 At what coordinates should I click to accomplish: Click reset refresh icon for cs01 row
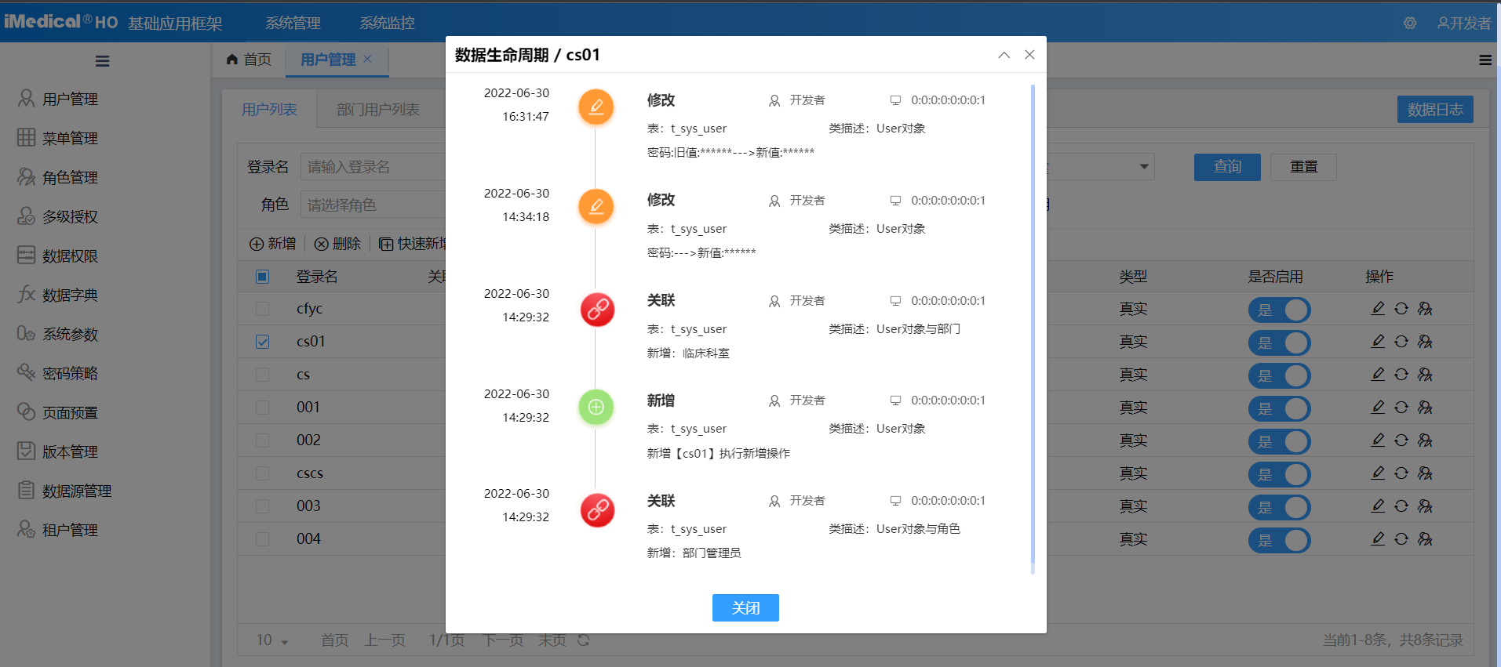[1401, 342]
